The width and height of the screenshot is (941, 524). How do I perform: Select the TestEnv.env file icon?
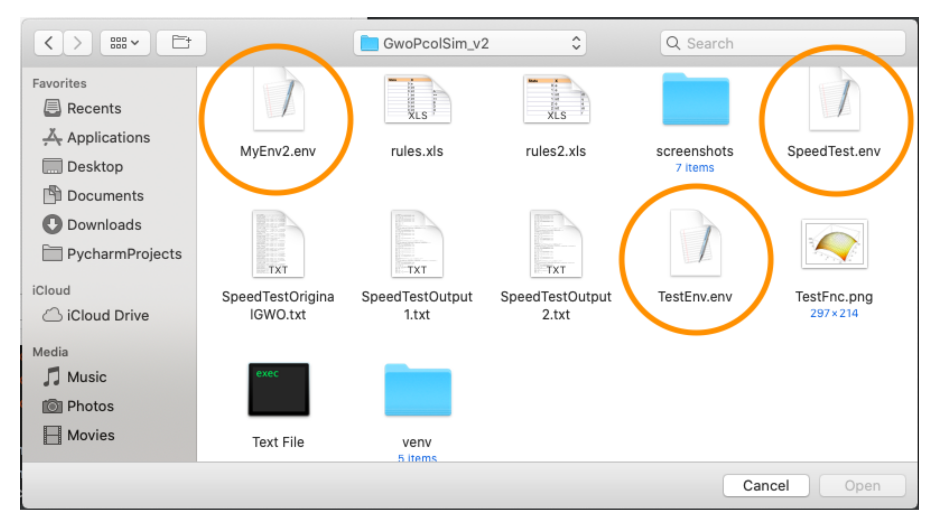click(x=695, y=243)
